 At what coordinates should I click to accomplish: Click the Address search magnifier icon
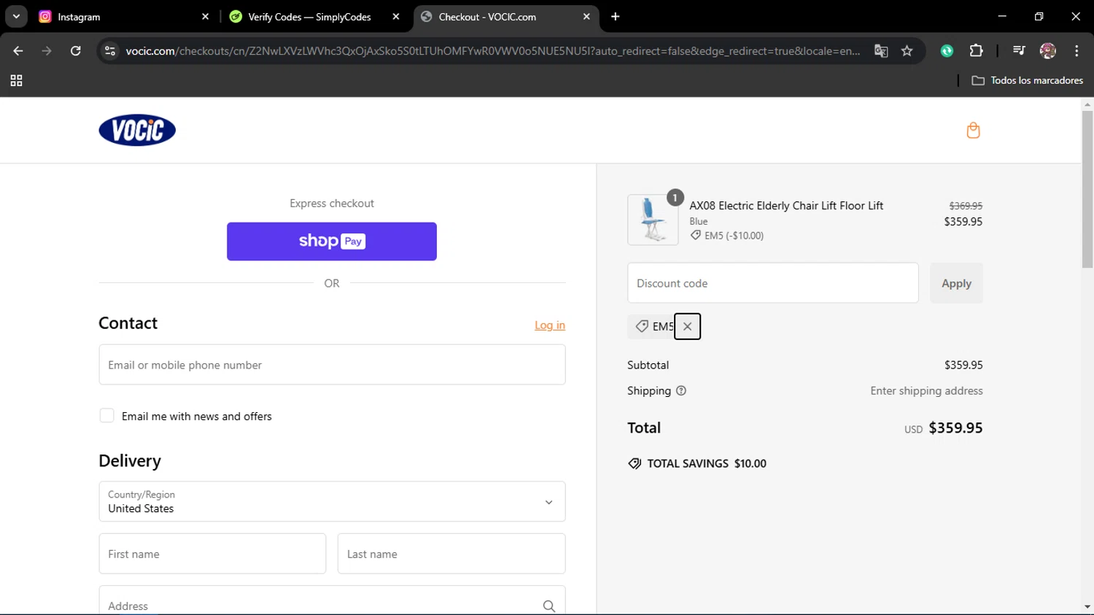(x=549, y=606)
